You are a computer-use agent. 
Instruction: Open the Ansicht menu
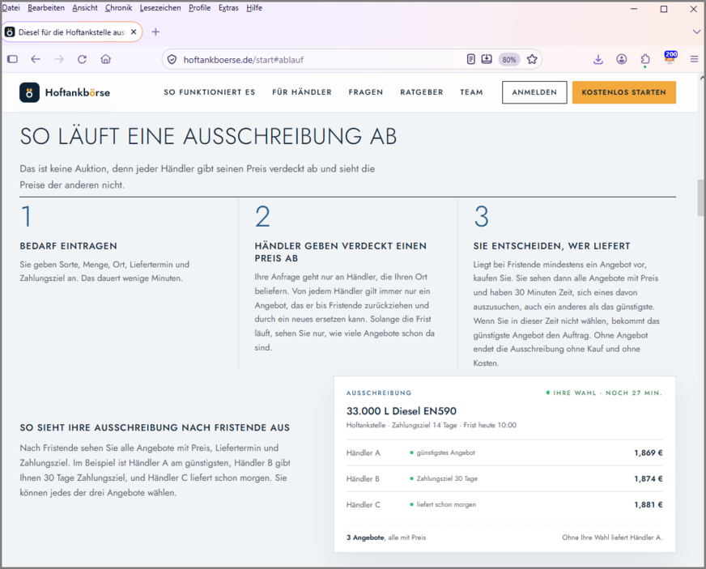pos(85,7)
